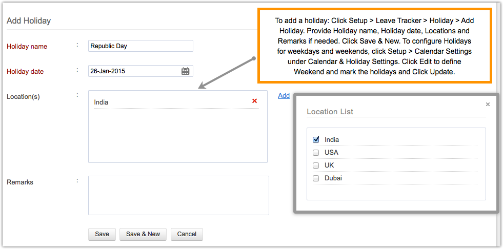Cancel the Add Holiday form
This screenshot has width=503, height=249.
[x=187, y=234]
